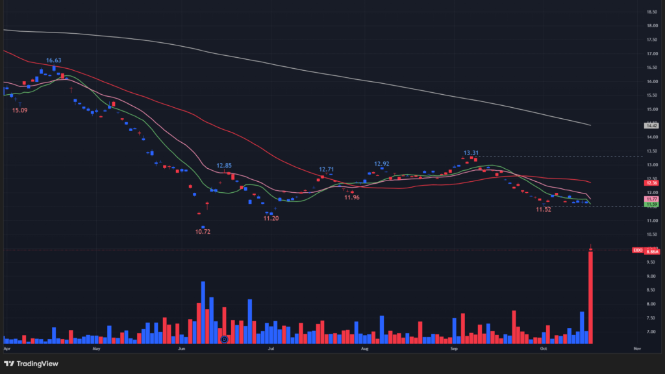Click the 8.88M volume value label
The width and height of the screenshot is (665, 374).
(652, 252)
